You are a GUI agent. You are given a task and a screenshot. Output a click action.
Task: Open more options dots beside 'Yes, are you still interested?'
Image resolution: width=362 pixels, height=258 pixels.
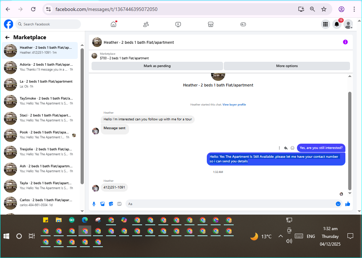[x=279, y=148]
